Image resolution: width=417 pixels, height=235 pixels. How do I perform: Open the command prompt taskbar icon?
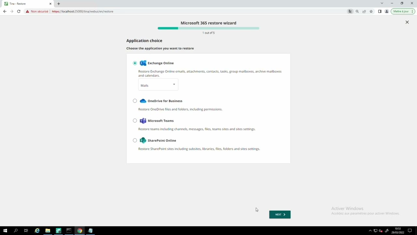click(69, 231)
